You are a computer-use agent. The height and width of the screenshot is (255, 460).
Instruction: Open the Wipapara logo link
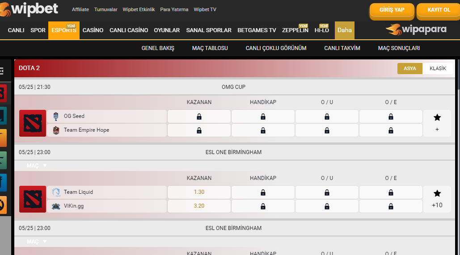click(x=416, y=29)
